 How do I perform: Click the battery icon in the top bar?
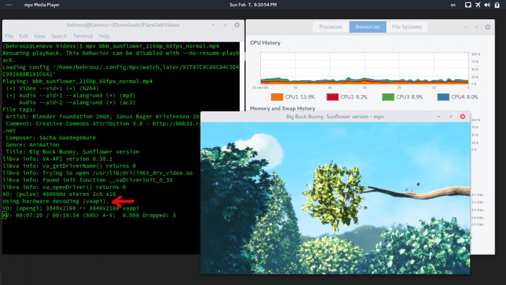point(497,5)
